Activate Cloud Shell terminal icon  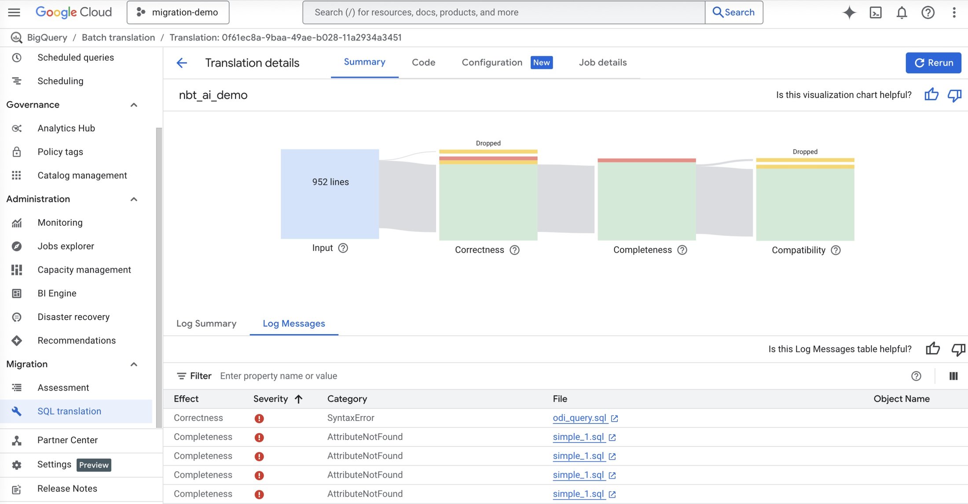tap(876, 12)
